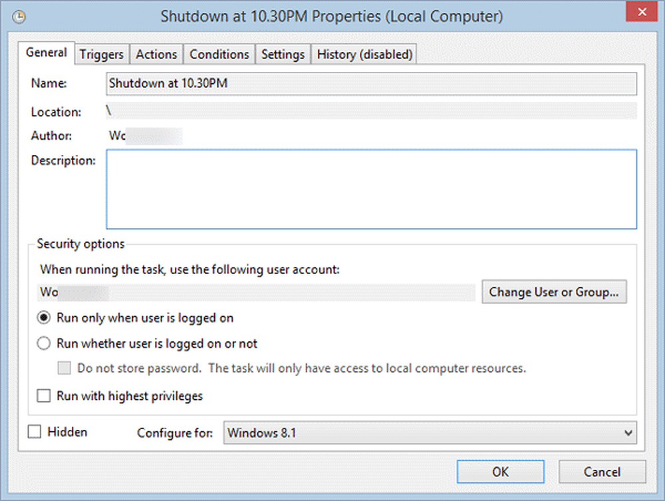
Task: Check the Hidden checkbox
Action: click(35, 432)
